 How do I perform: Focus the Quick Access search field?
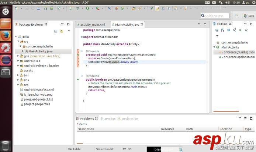(215, 15)
